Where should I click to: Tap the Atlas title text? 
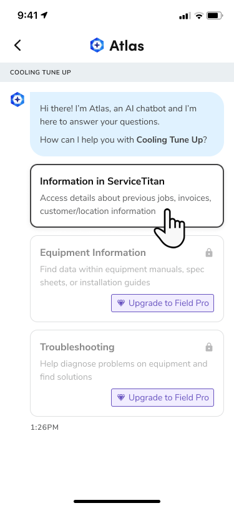(127, 46)
